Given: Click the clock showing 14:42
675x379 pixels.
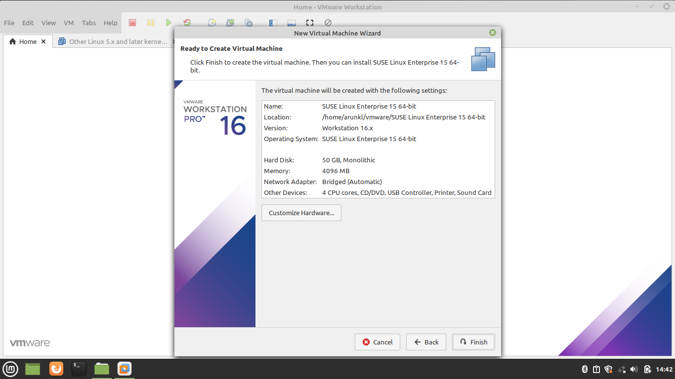Looking at the screenshot, I should pos(664,369).
